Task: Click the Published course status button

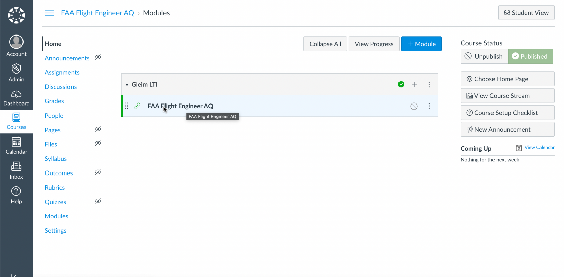Action: [530, 56]
